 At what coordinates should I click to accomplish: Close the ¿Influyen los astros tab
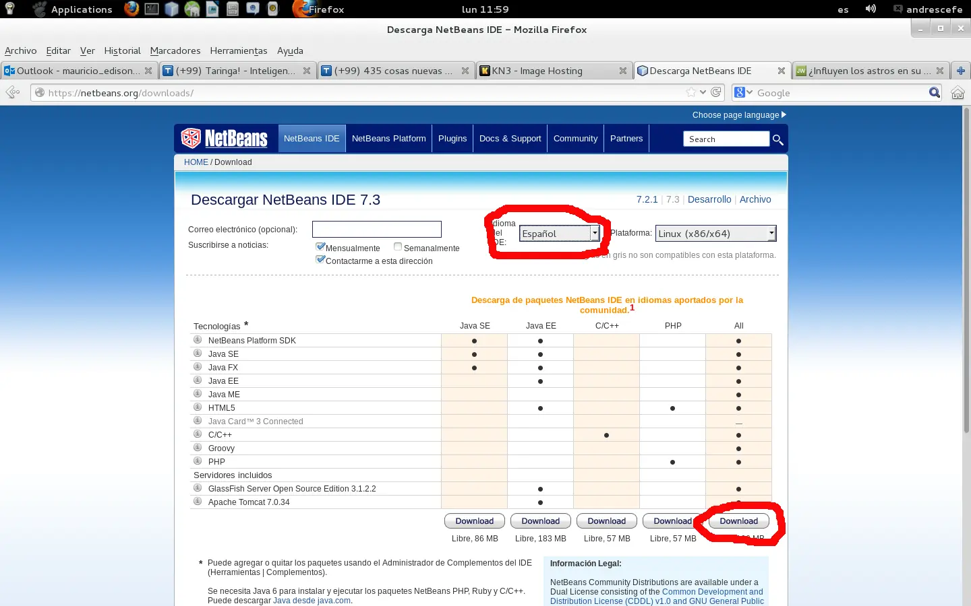point(940,71)
